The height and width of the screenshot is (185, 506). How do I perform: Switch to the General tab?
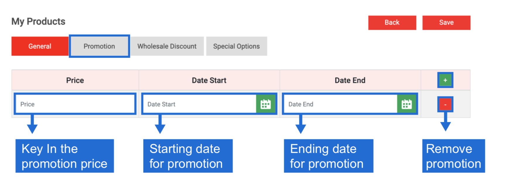pos(40,46)
